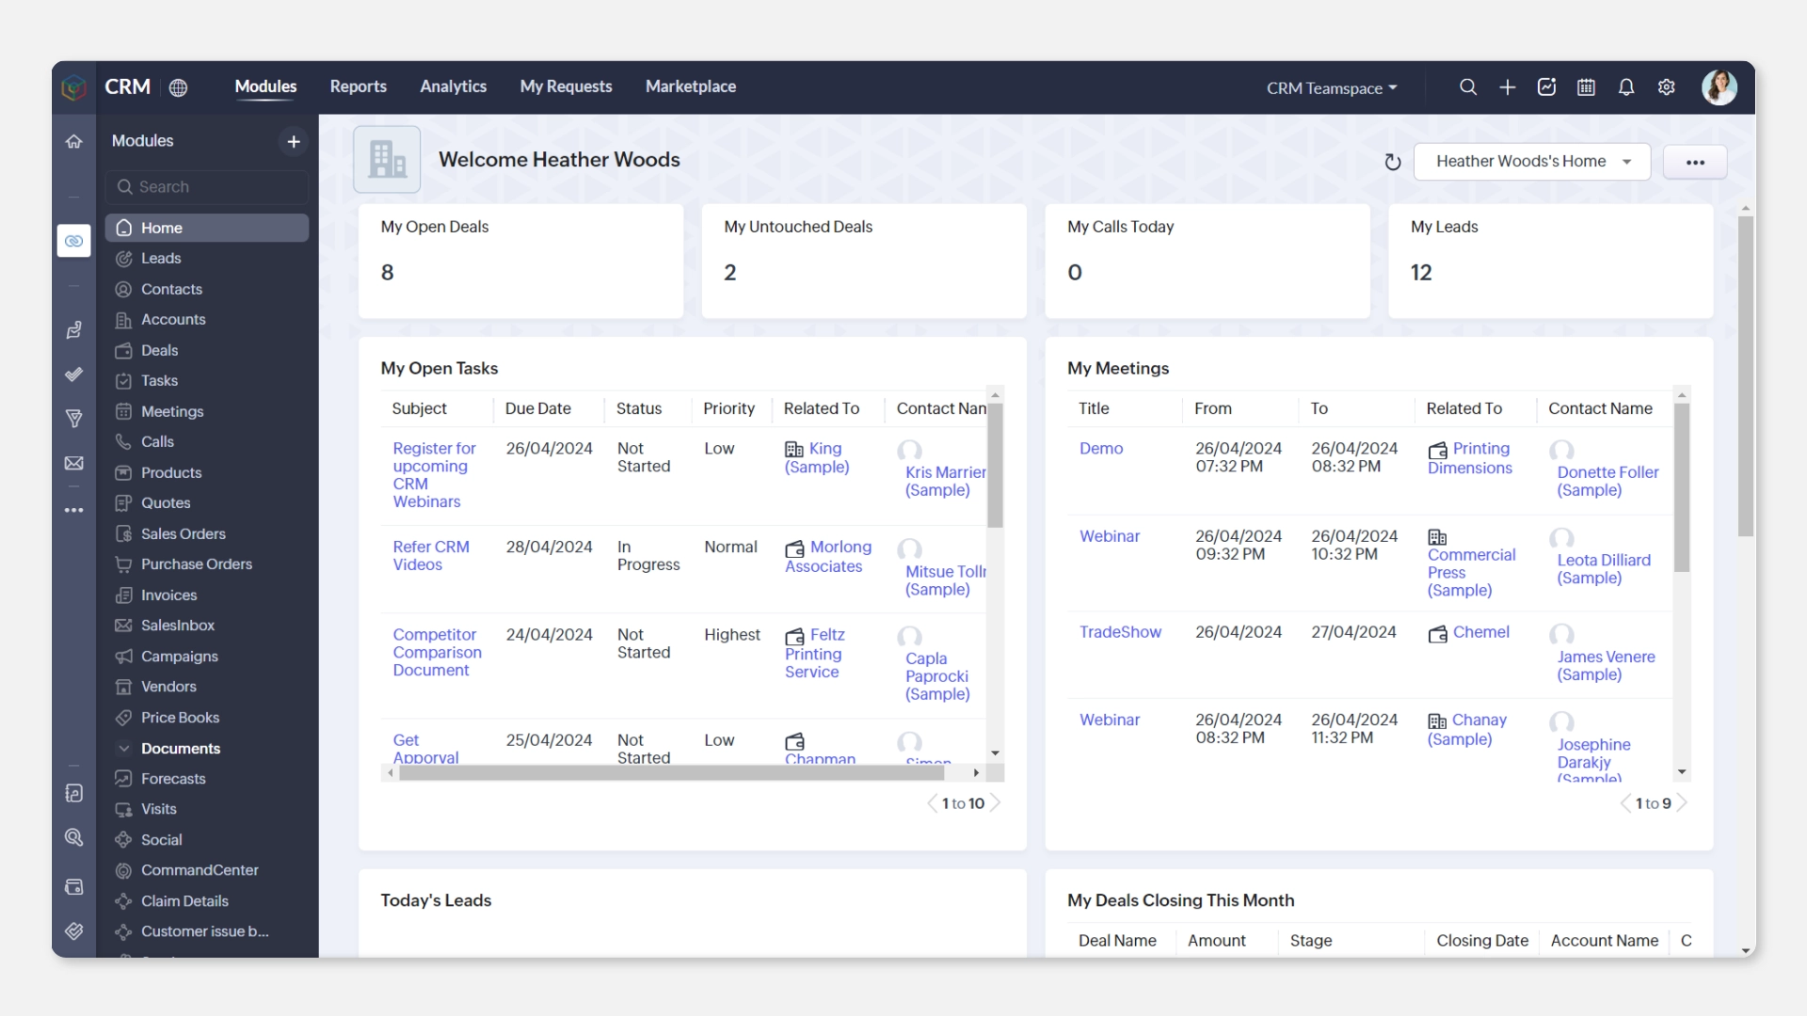
Task: Open the Heather Woods's Home dropdown
Action: pos(1532,161)
